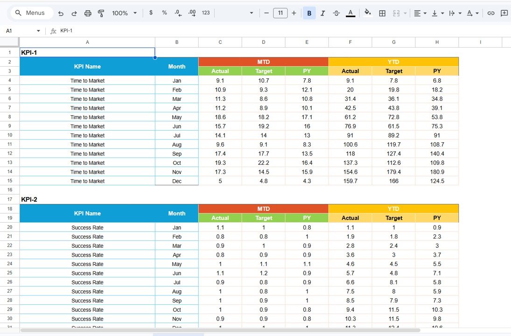Apply the percent format
Image resolution: width=511 pixels, height=336 pixels.
pyautogui.click(x=164, y=13)
